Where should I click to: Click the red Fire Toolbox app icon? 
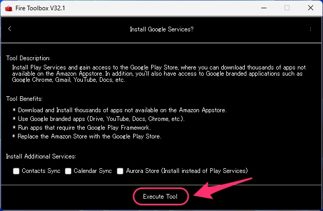[x=9, y=8]
